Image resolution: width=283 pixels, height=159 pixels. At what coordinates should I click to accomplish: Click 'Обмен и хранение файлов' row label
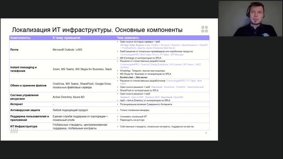click(28, 85)
